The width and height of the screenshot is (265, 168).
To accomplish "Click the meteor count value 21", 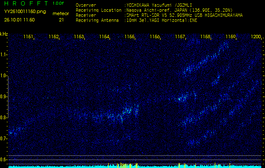I will click(61, 20).
